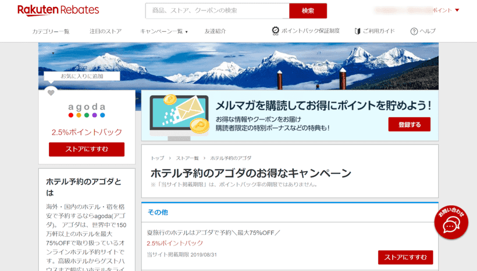The image size is (477, 271).
Task: Click ストアにすすむ under the agoda logo
Action: coord(87,149)
